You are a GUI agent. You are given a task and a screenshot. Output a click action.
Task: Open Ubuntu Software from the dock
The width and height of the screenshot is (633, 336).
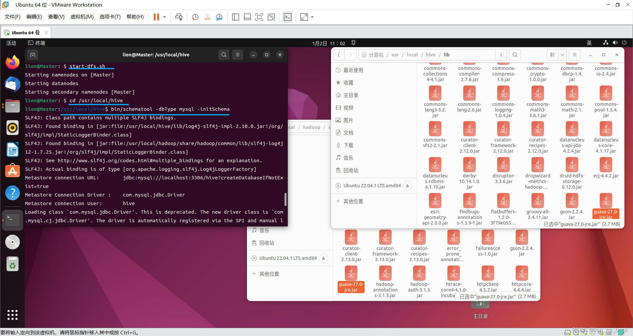(x=13, y=171)
